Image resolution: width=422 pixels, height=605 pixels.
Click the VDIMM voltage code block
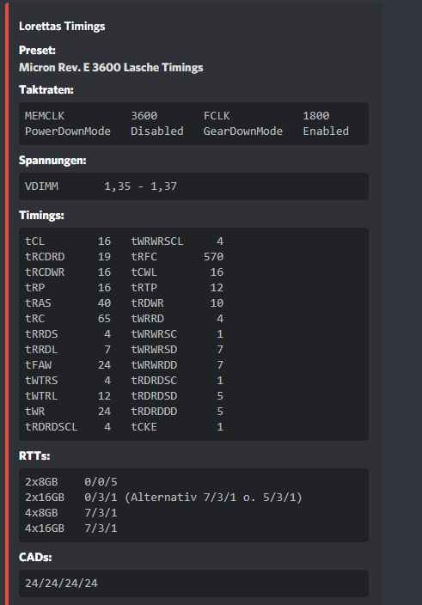tap(193, 186)
